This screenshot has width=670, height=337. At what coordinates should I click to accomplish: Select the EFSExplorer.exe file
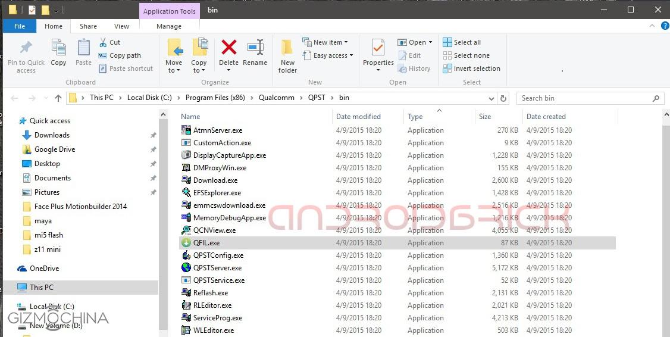[x=217, y=193]
